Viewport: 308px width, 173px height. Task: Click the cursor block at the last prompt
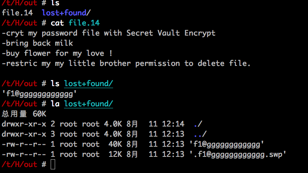[x=52, y=165]
